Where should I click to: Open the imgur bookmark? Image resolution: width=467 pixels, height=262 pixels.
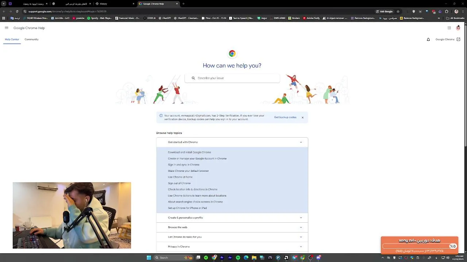pyautogui.click(x=262, y=18)
